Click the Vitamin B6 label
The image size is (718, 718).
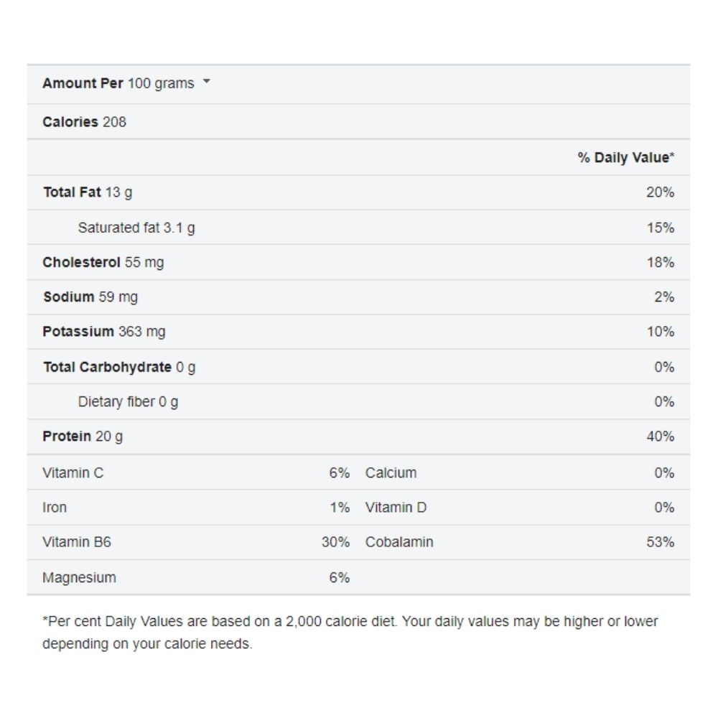77,542
